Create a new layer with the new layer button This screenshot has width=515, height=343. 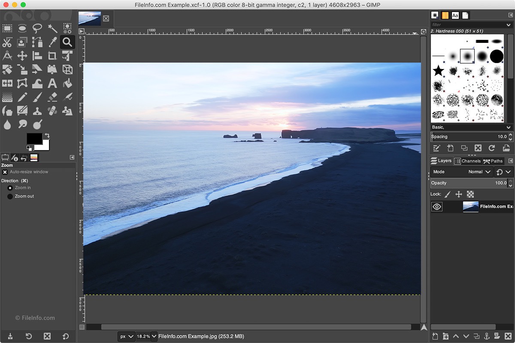tap(435, 336)
